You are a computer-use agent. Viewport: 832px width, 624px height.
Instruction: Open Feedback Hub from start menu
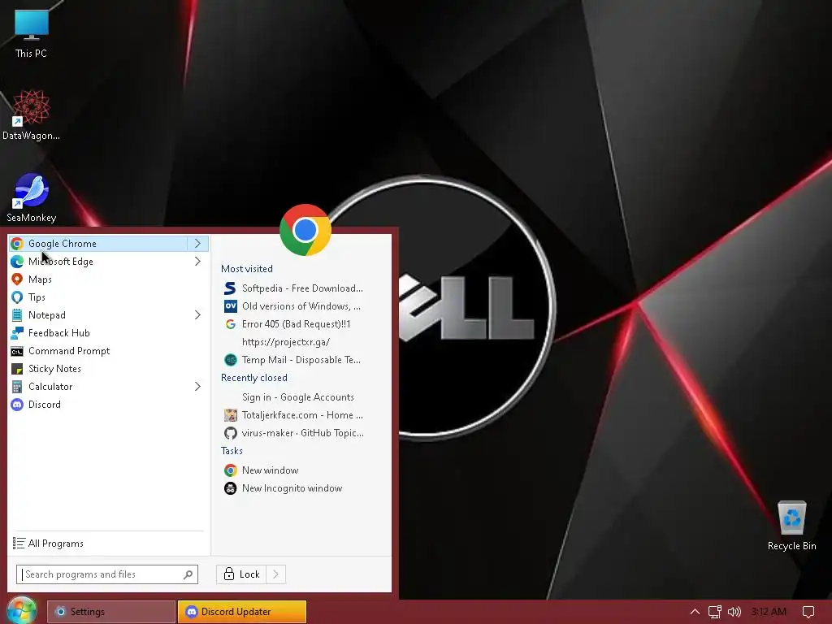pos(109,332)
